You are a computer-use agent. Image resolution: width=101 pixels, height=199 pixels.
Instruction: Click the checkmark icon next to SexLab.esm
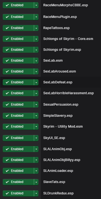point(7,61)
